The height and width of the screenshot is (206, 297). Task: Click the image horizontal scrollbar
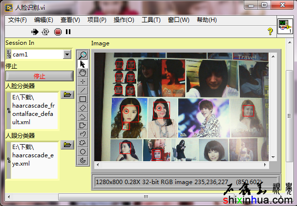pyautogui.click(x=186, y=168)
